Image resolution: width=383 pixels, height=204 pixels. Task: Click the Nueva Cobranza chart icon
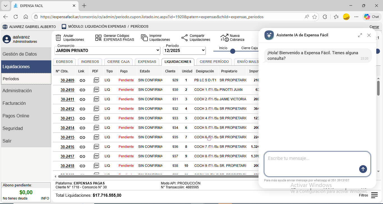(224, 38)
